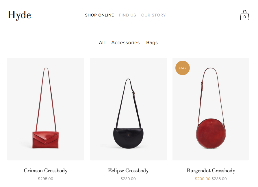The image size is (258, 187).
Task: Click the $200.00 sale price
Action: 203,179
